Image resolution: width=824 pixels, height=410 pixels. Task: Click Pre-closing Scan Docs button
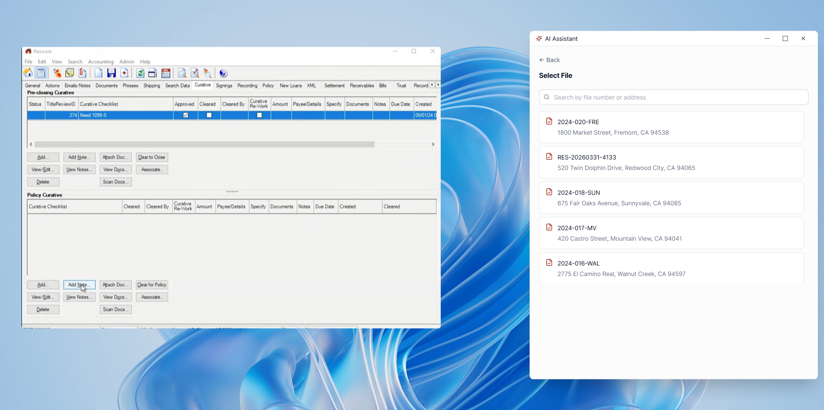(x=115, y=182)
